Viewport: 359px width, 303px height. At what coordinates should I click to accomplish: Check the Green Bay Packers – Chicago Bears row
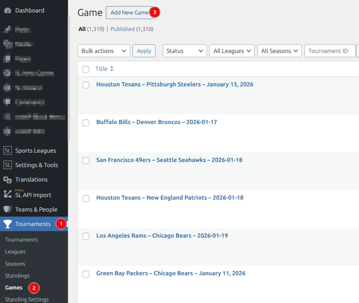pyautogui.click(x=86, y=274)
